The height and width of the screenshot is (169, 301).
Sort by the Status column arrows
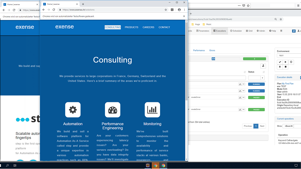264,72
